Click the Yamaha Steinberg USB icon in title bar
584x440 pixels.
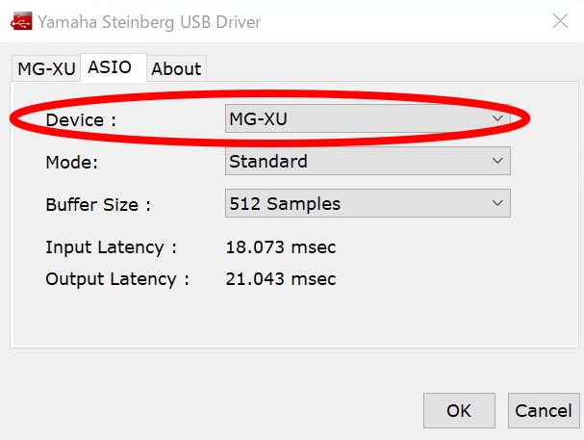[19, 21]
